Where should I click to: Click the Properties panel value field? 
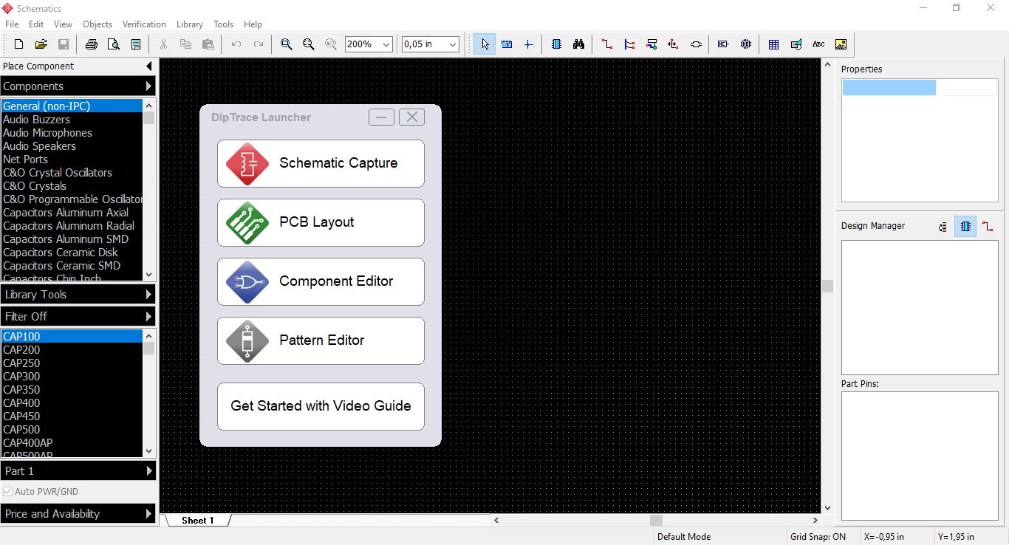[966, 88]
